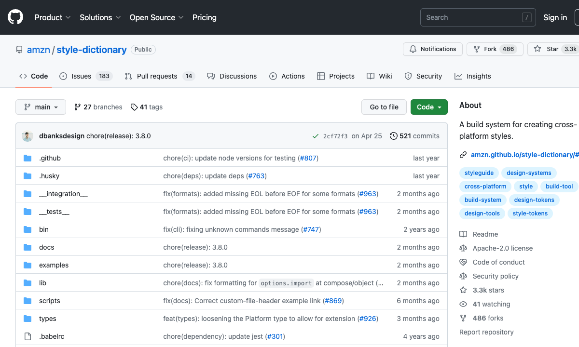Open the commit history clock icon

[x=394, y=136]
